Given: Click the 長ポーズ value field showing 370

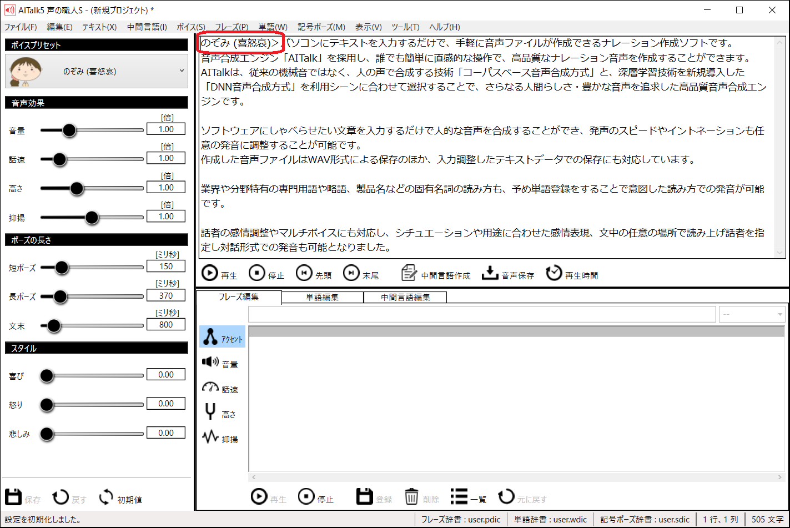Looking at the screenshot, I should pyautogui.click(x=166, y=296).
